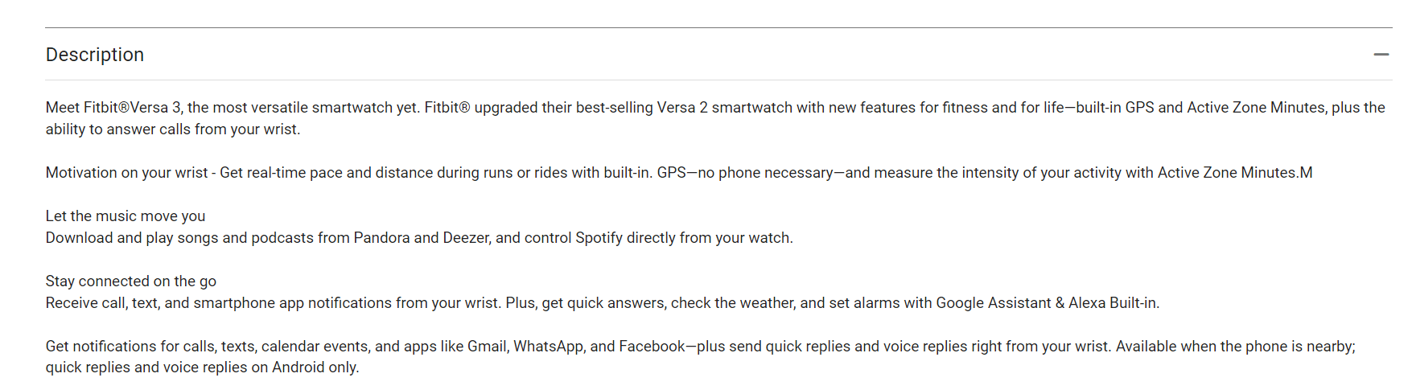This screenshot has width=1412, height=390.
Task: Collapse the Description section with minus icon
Action: (x=1381, y=55)
